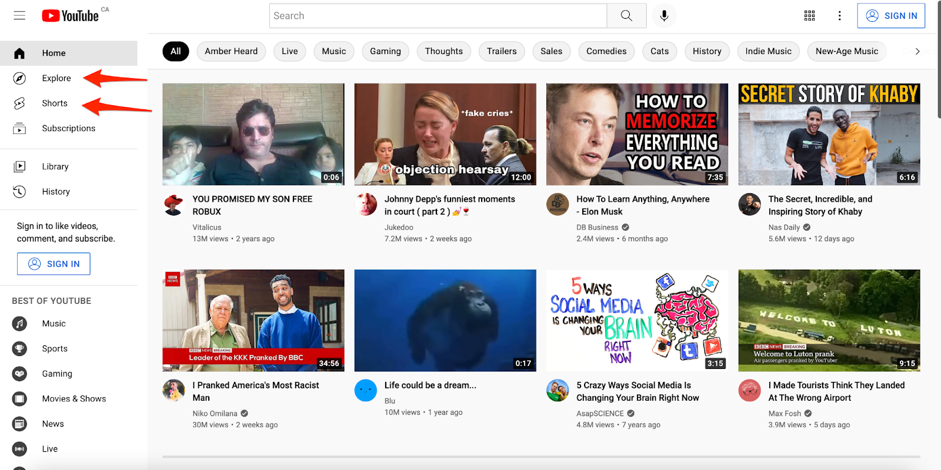The height and width of the screenshot is (470, 941).
Task: Open the hamburger guide menu
Action: (x=19, y=15)
